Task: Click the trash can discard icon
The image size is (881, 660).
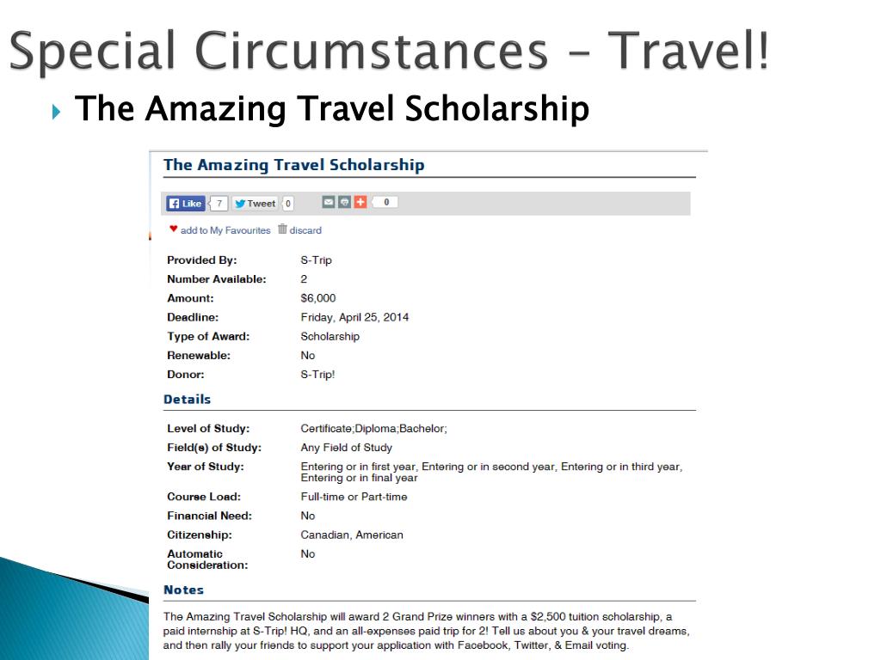Action: pyautogui.click(x=282, y=229)
